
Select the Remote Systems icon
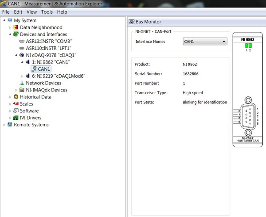pyautogui.click(x=10, y=125)
